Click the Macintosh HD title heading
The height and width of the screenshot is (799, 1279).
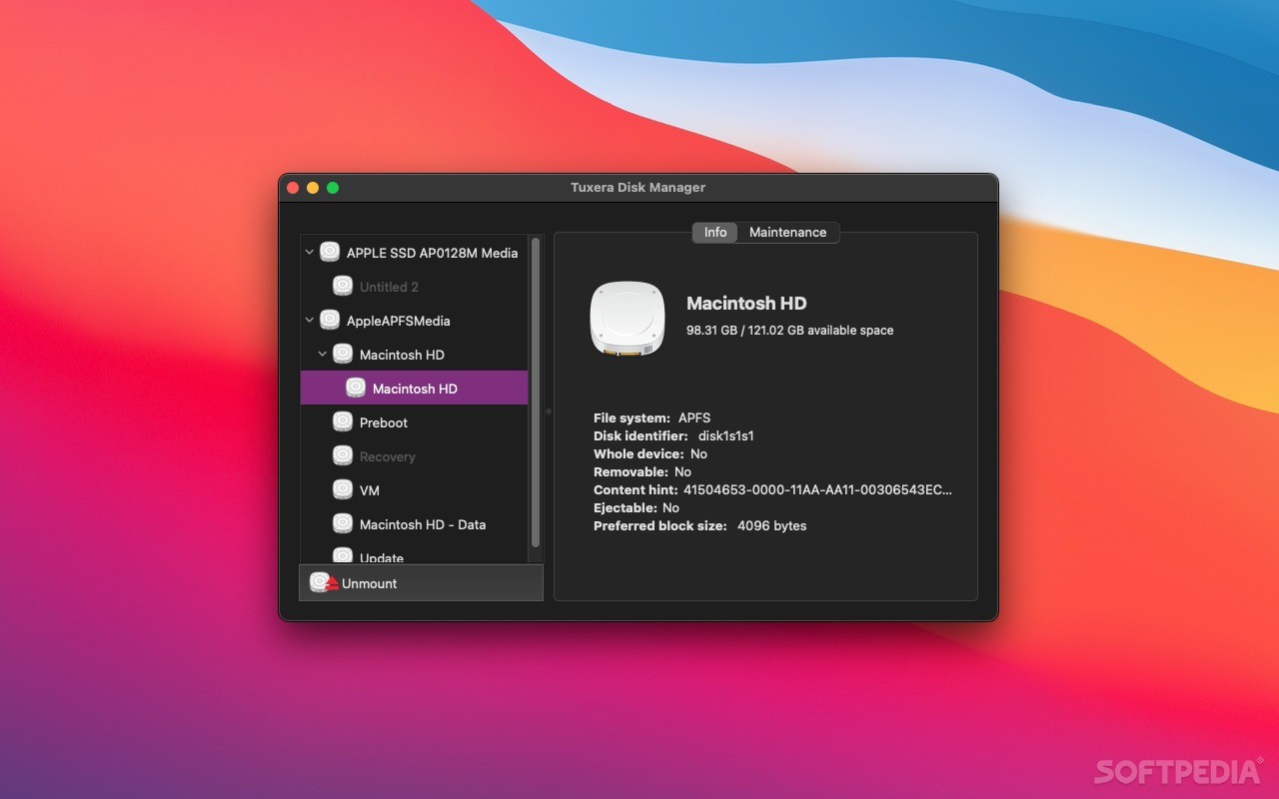click(x=746, y=303)
